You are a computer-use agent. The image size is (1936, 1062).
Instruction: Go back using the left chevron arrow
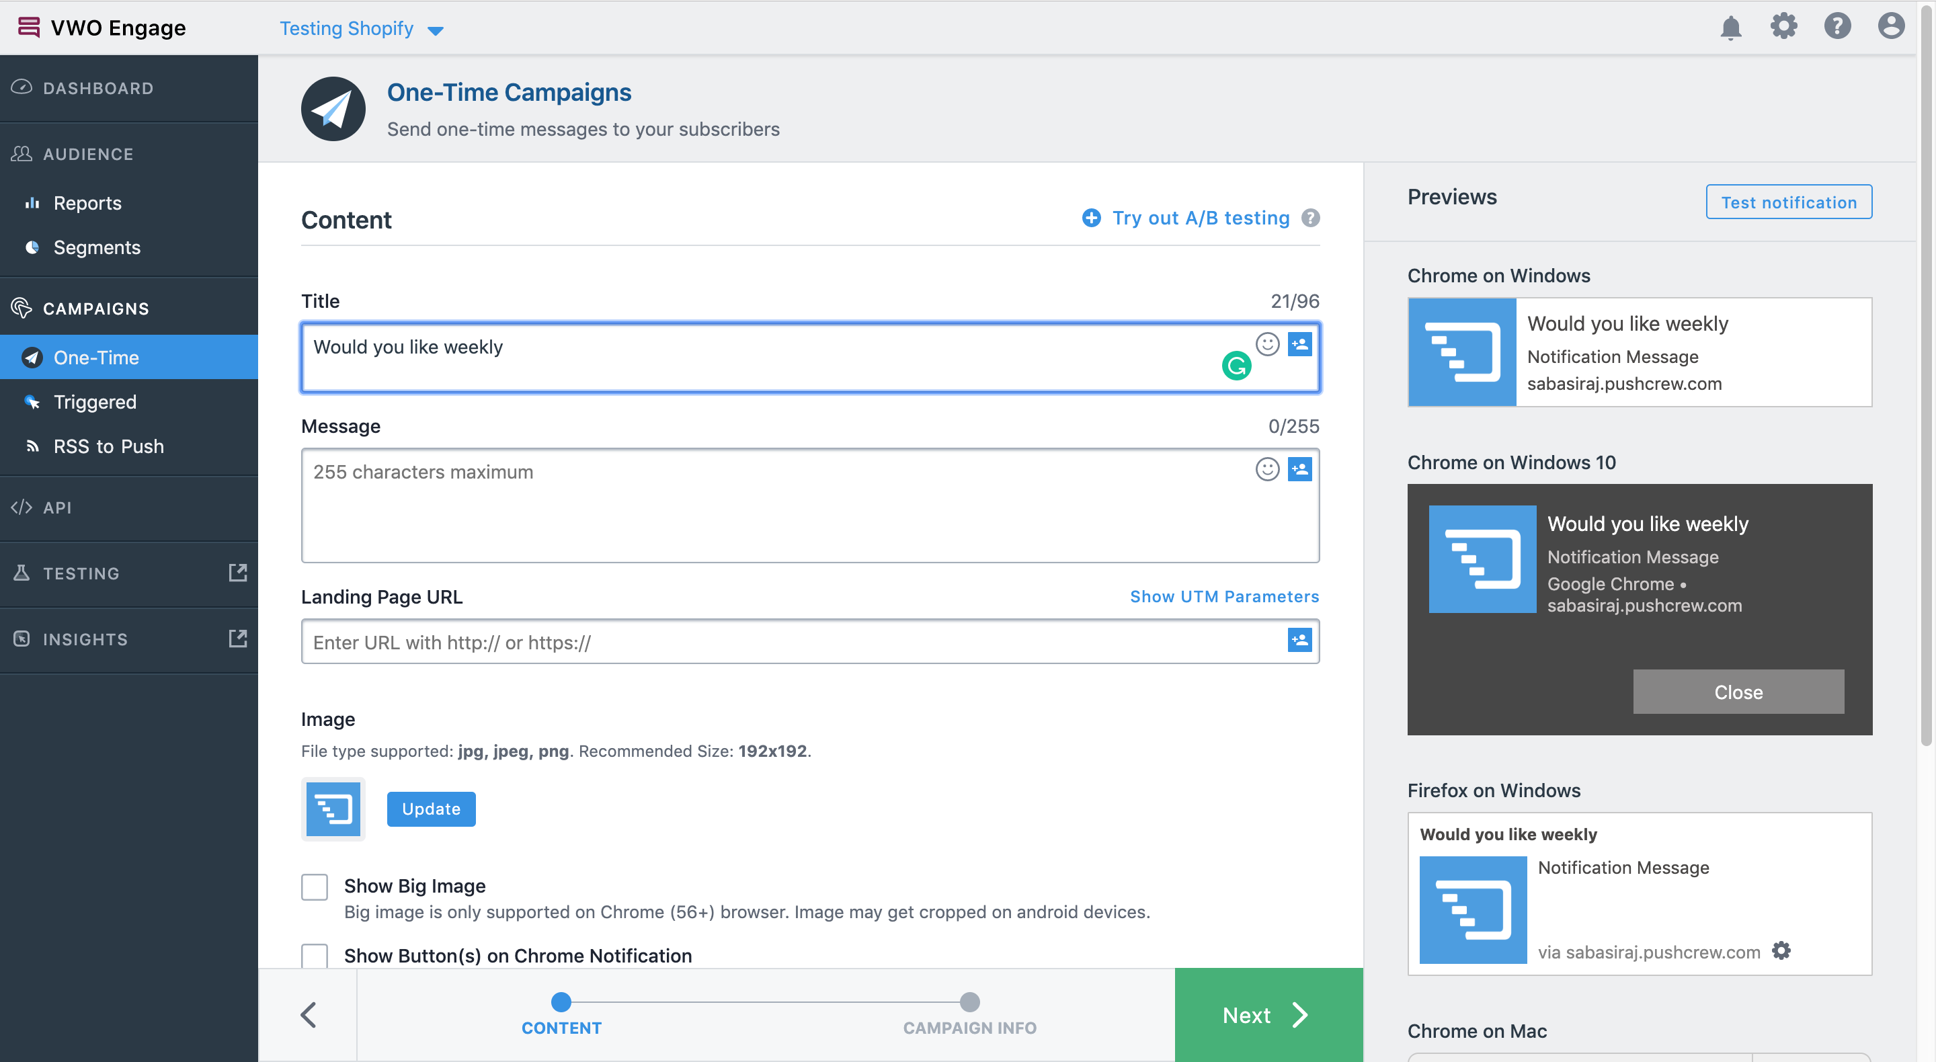click(308, 1015)
